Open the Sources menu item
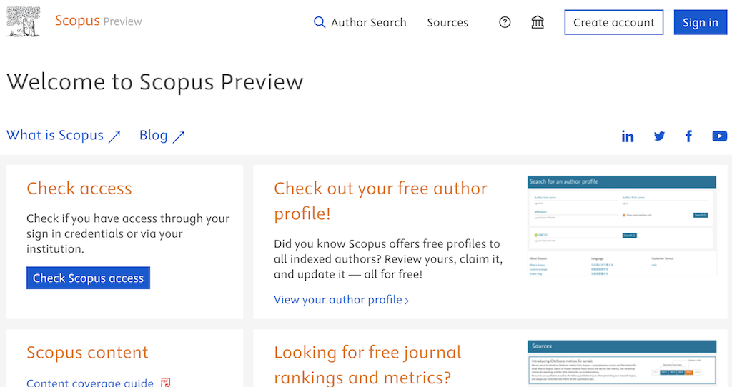 click(x=447, y=22)
